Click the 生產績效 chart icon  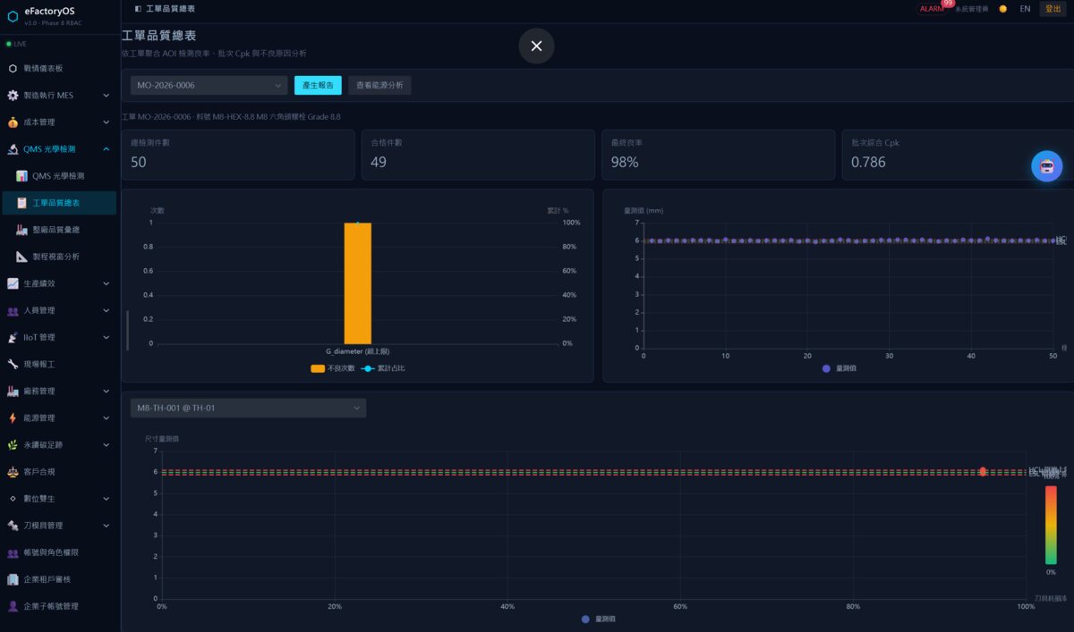pyautogui.click(x=13, y=283)
